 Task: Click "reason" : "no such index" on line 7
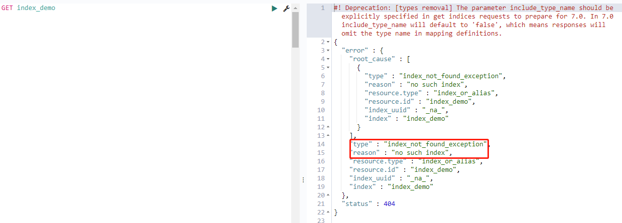[416, 85]
